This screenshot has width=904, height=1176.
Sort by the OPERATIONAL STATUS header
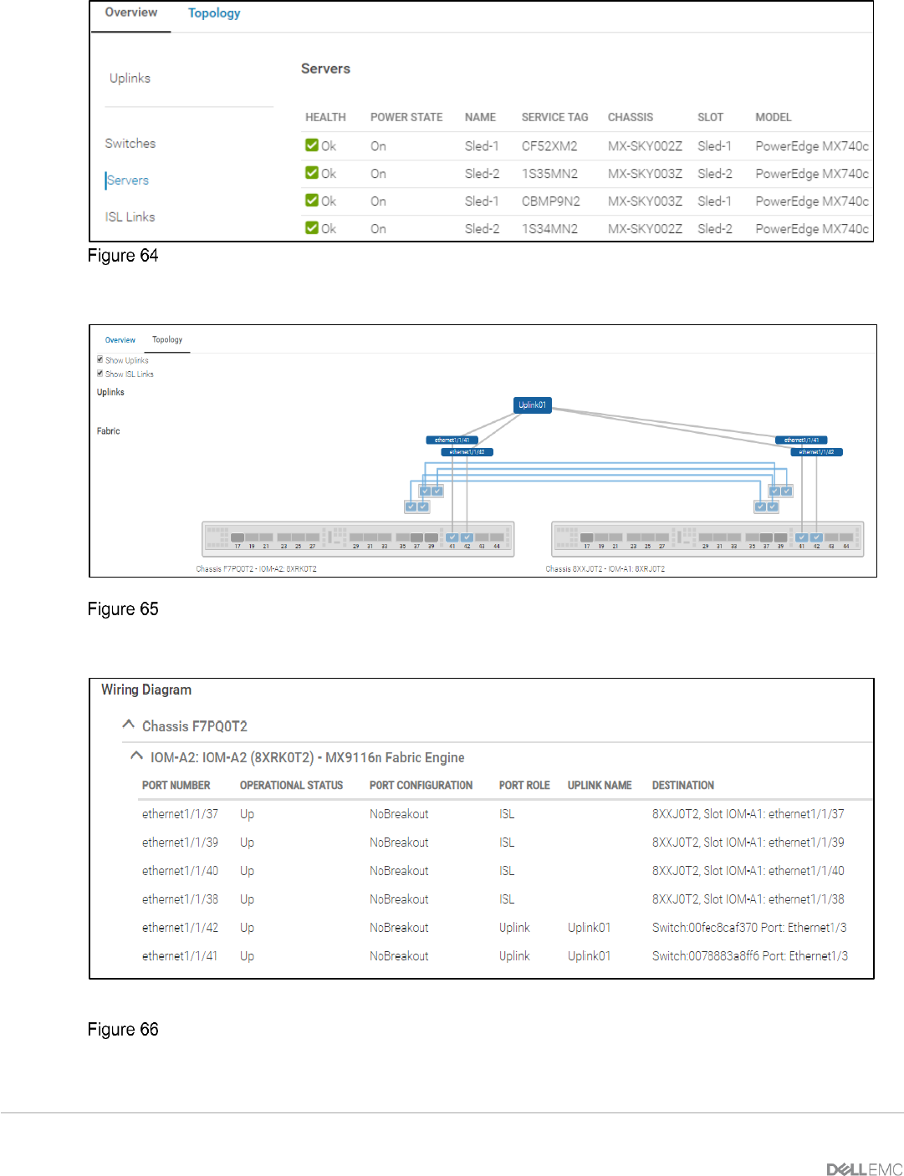(291, 785)
